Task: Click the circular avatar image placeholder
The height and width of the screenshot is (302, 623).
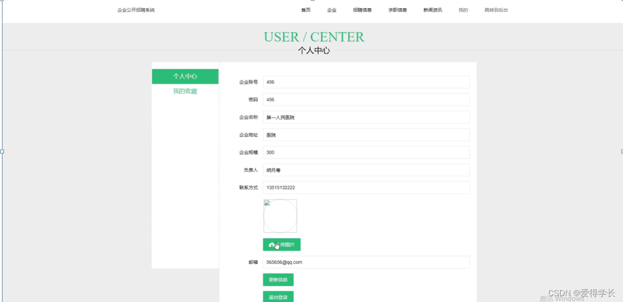Action: (280, 216)
